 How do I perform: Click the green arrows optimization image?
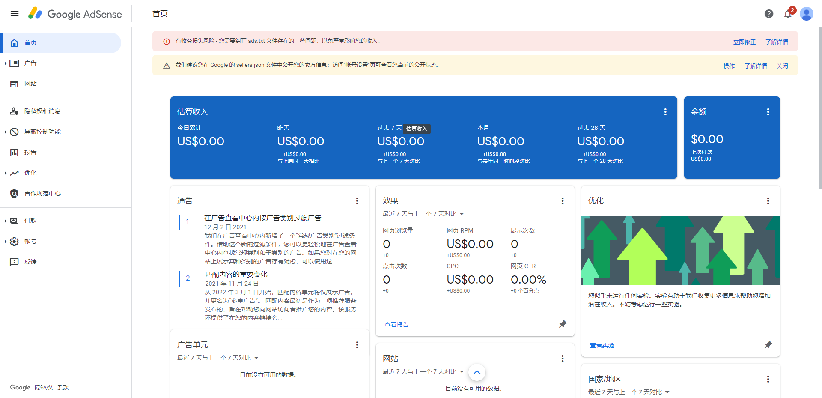pos(681,251)
